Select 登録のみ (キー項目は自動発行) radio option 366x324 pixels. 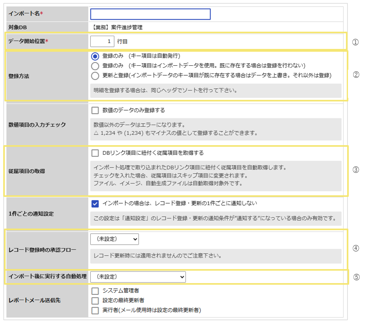click(95, 56)
